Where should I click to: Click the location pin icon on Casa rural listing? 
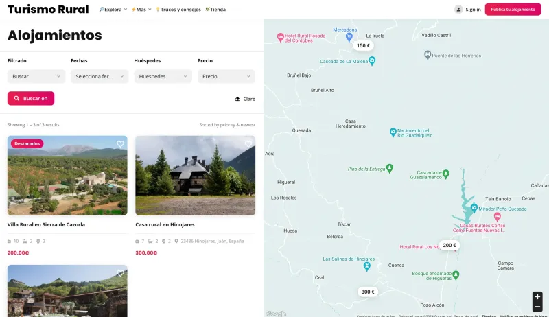[x=176, y=241]
